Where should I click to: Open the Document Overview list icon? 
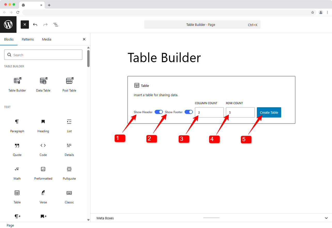[56, 25]
